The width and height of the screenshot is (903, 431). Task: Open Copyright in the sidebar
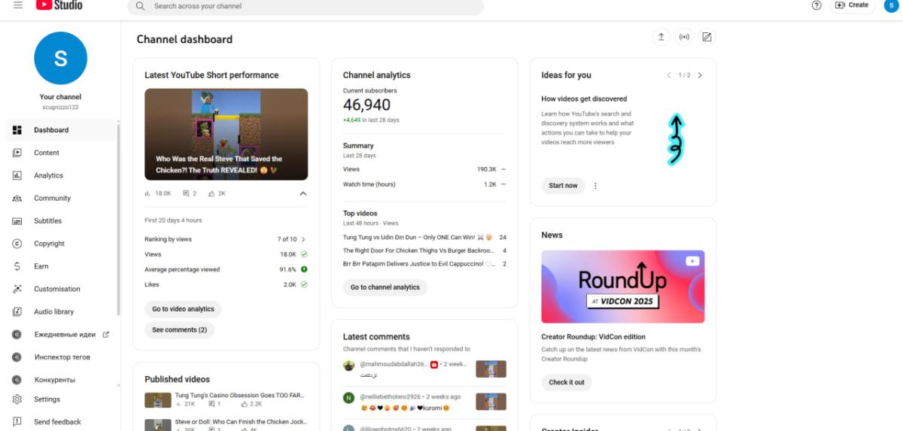60,244
